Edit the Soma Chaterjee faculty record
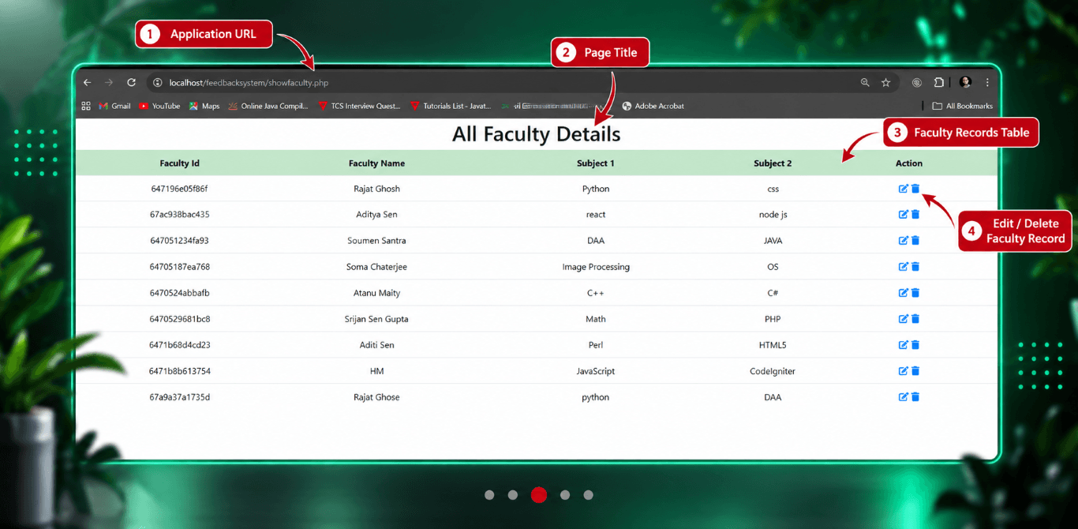This screenshot has height=529, width=1078. point(904,267)
